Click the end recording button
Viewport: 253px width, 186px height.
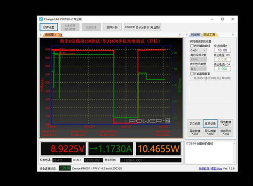click(x=210, y=124)
